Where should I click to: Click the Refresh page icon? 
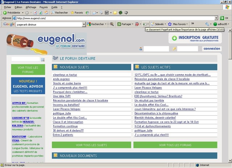click(41, 13)
